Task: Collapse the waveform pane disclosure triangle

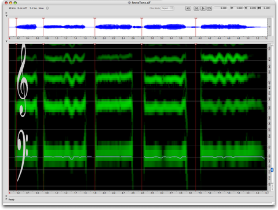Action: (x=6, y=16)
